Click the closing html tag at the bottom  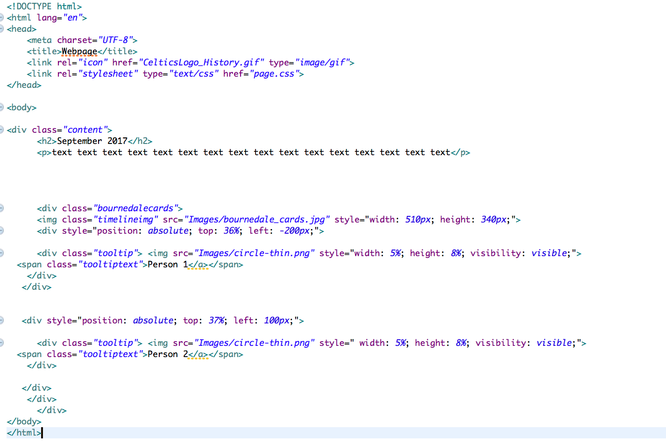coord(23,432)
